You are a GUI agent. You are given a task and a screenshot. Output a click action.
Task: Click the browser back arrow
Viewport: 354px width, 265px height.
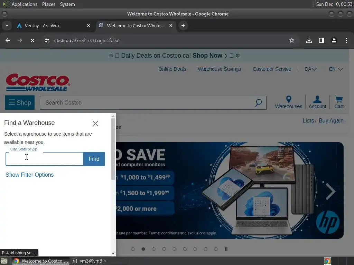pos(8,40)
